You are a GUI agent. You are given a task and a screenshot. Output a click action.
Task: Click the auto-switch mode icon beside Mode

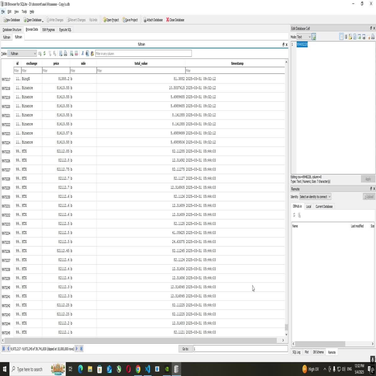pos(314,37)
